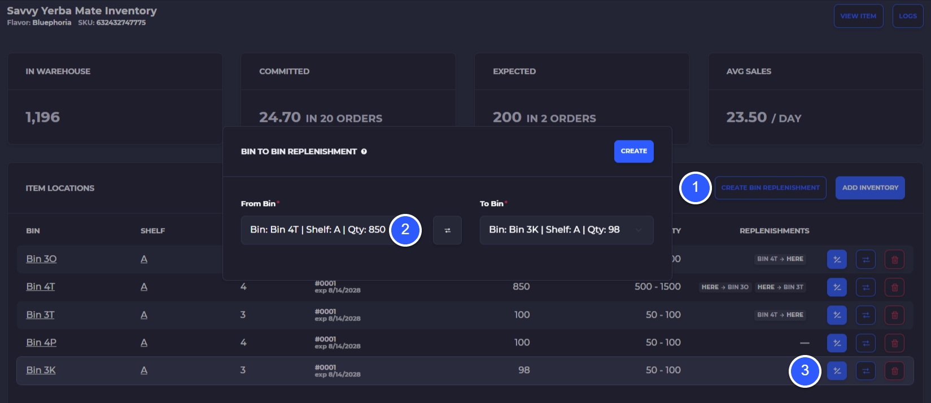Screen dimensions: 931x403
Task: Delete the Bin 3O location via trash icon
Action: point(894,260)
